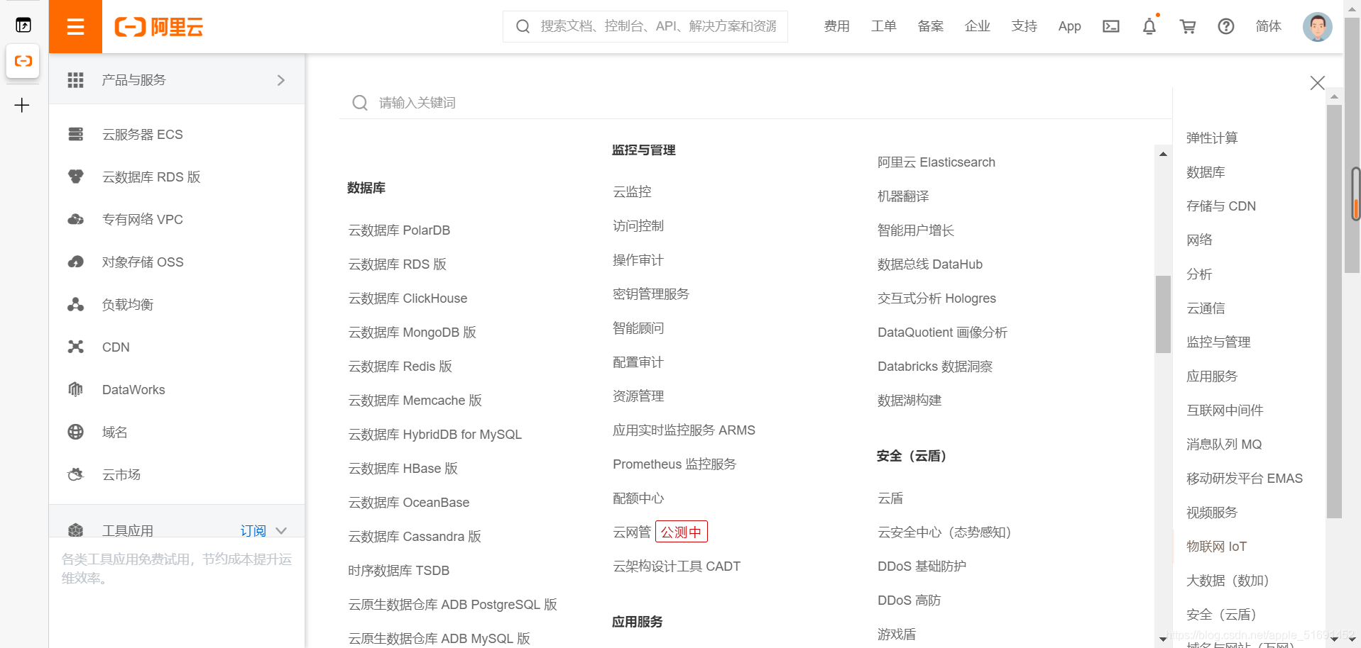Open 云数据库 MongoDB 版
The width and height of the screenshot is (1361, 648).
click(x=412, y=333)
